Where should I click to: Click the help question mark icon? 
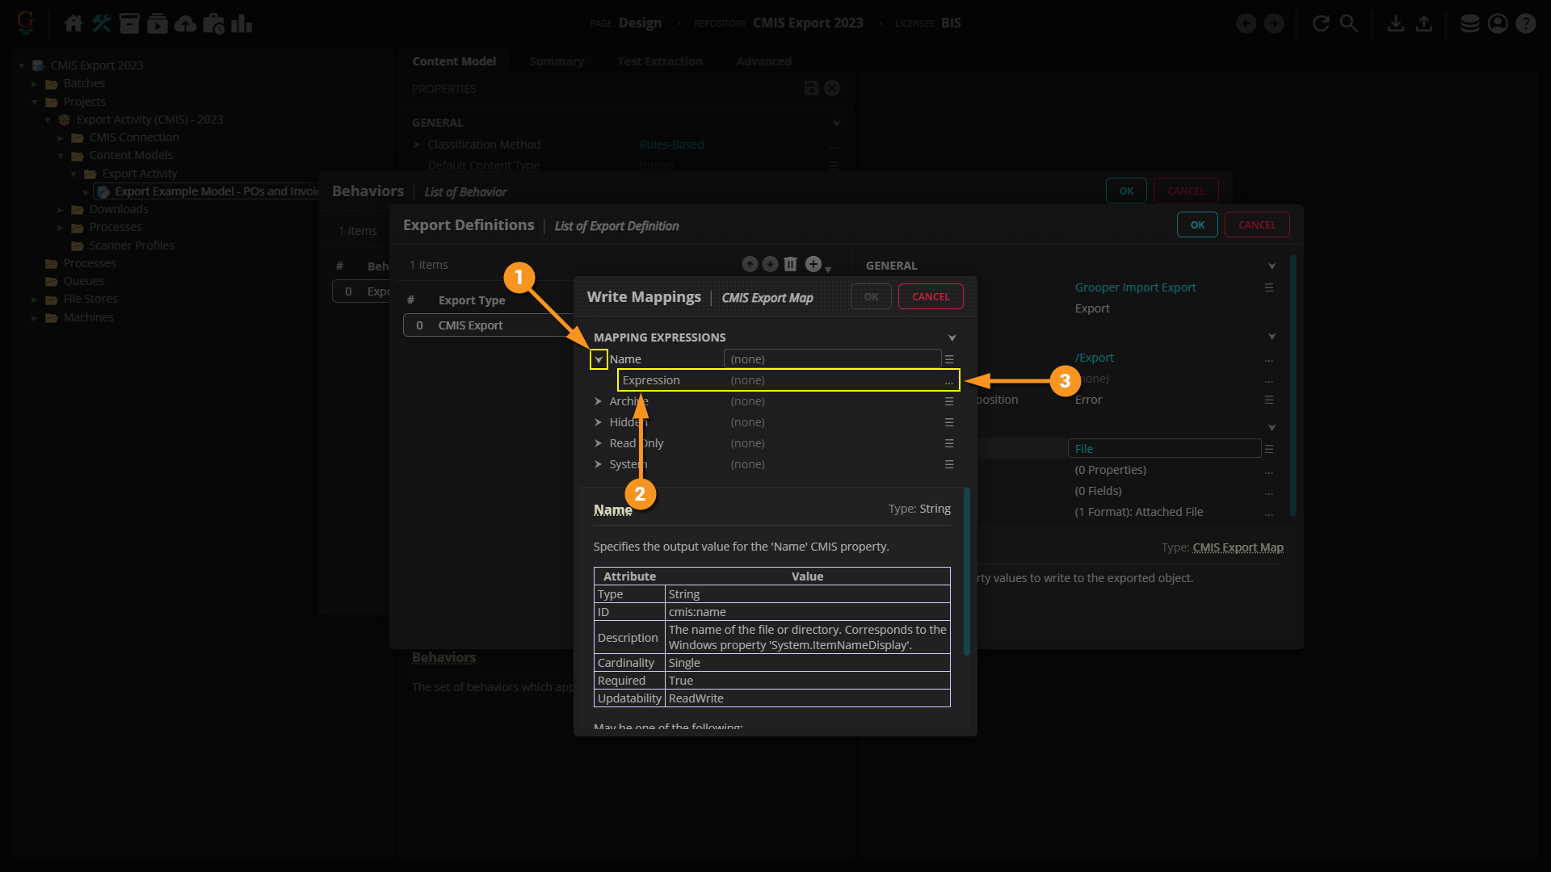pyautogui.click(x=1525, y=23)
